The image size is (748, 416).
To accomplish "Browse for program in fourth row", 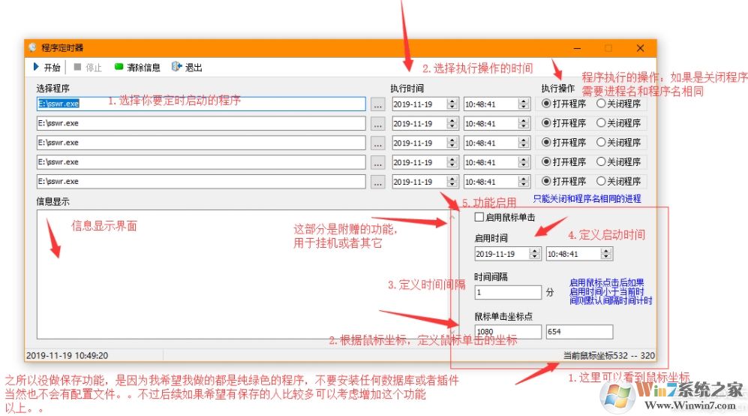I will (378, 162).
